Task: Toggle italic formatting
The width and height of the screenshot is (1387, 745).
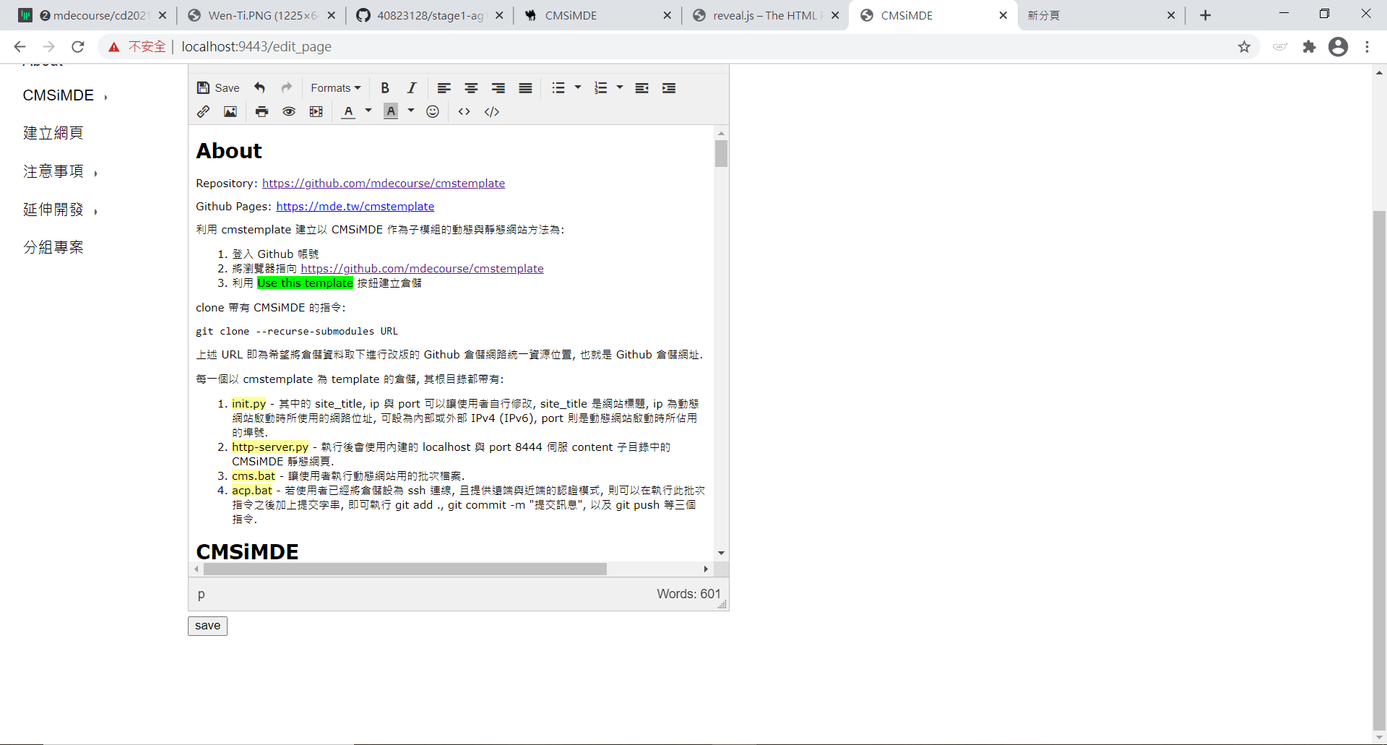Action: point(412,88)
